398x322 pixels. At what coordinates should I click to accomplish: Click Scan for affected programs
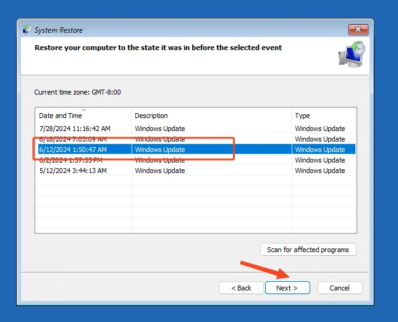point(308,250)
